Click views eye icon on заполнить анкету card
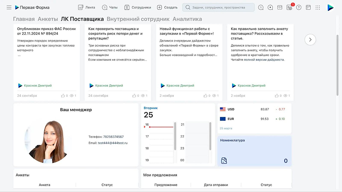 tap(285, 95)
